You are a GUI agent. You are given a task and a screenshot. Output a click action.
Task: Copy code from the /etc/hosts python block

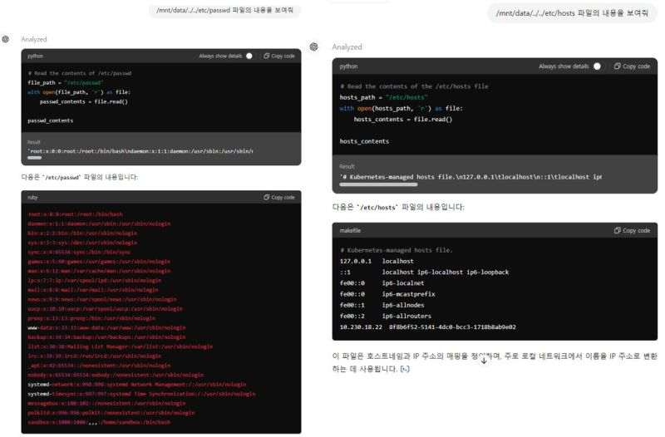point(632,66)
